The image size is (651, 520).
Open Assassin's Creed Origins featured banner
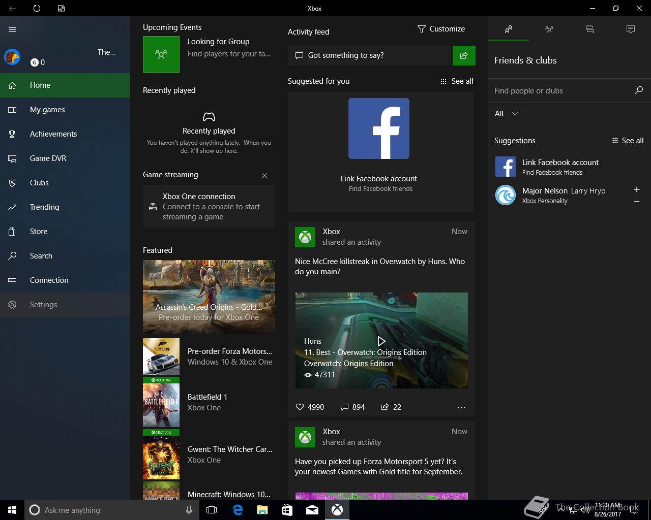[209, 296]
